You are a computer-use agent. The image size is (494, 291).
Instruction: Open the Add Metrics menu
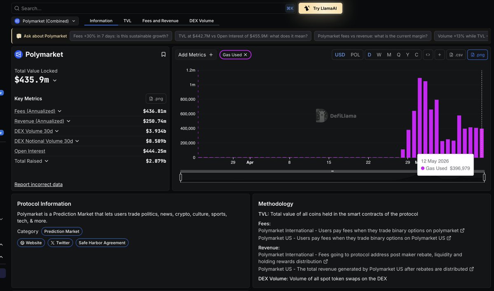coord(195,55)
